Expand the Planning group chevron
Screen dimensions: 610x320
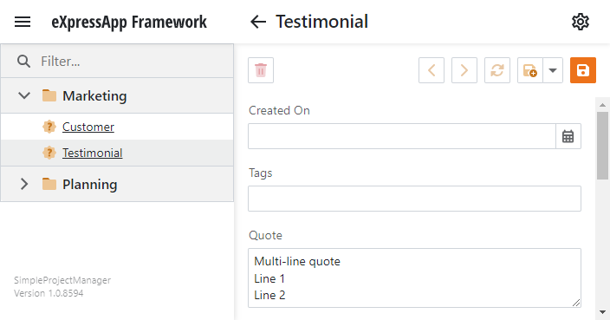[24, 184]
